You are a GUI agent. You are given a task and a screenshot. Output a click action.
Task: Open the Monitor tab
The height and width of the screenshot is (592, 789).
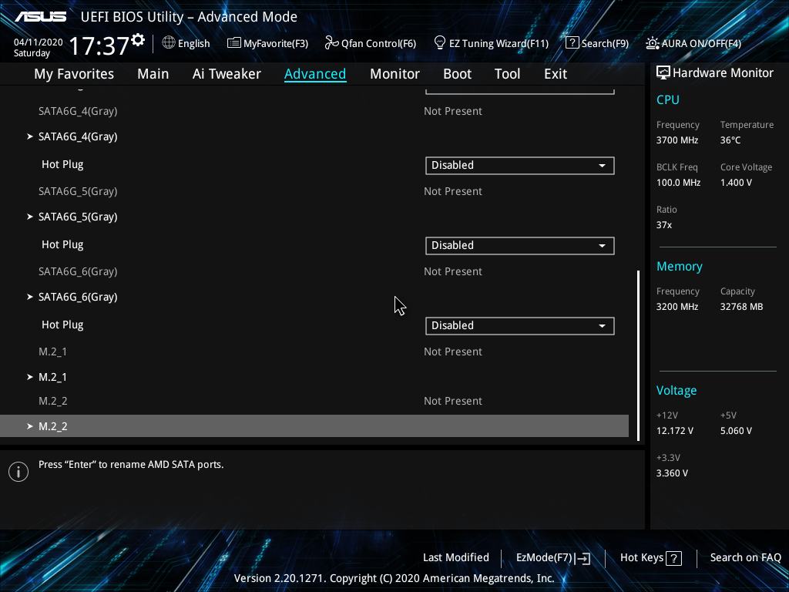click(394, 73)
